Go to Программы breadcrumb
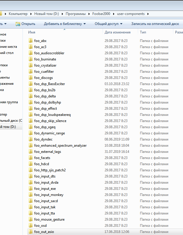Image resolution: width=183 pixels, height=235 pixels. click(76, 14)
